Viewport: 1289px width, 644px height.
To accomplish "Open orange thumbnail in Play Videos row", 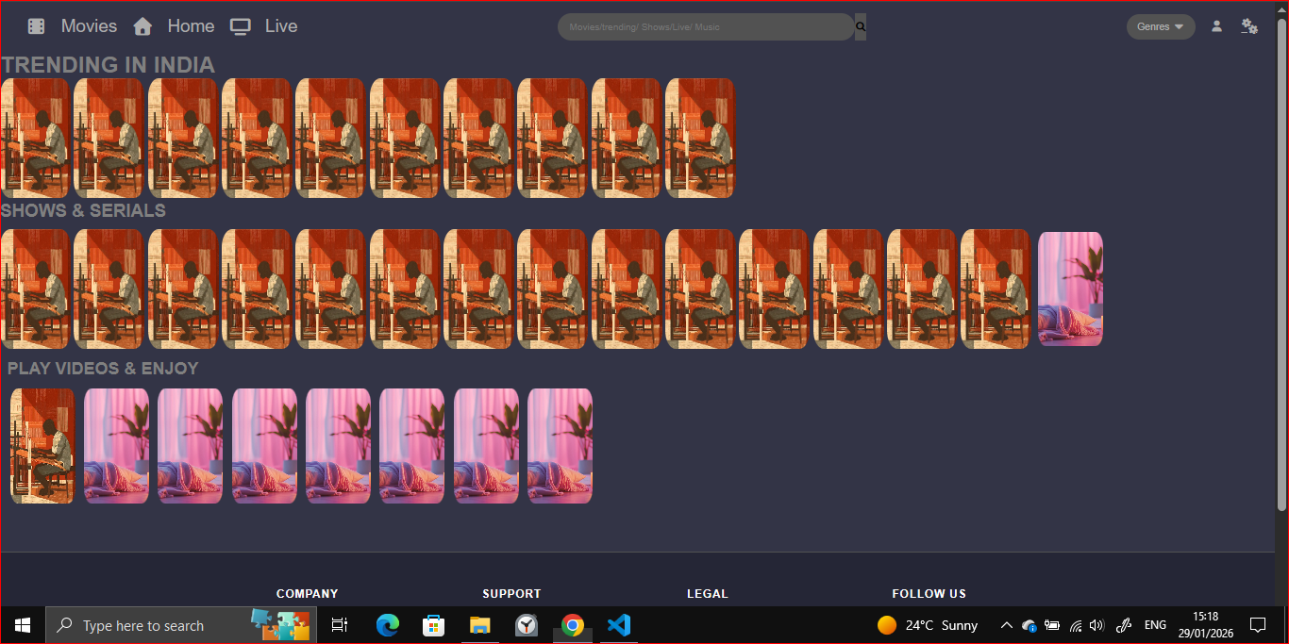I will point(42,445).
